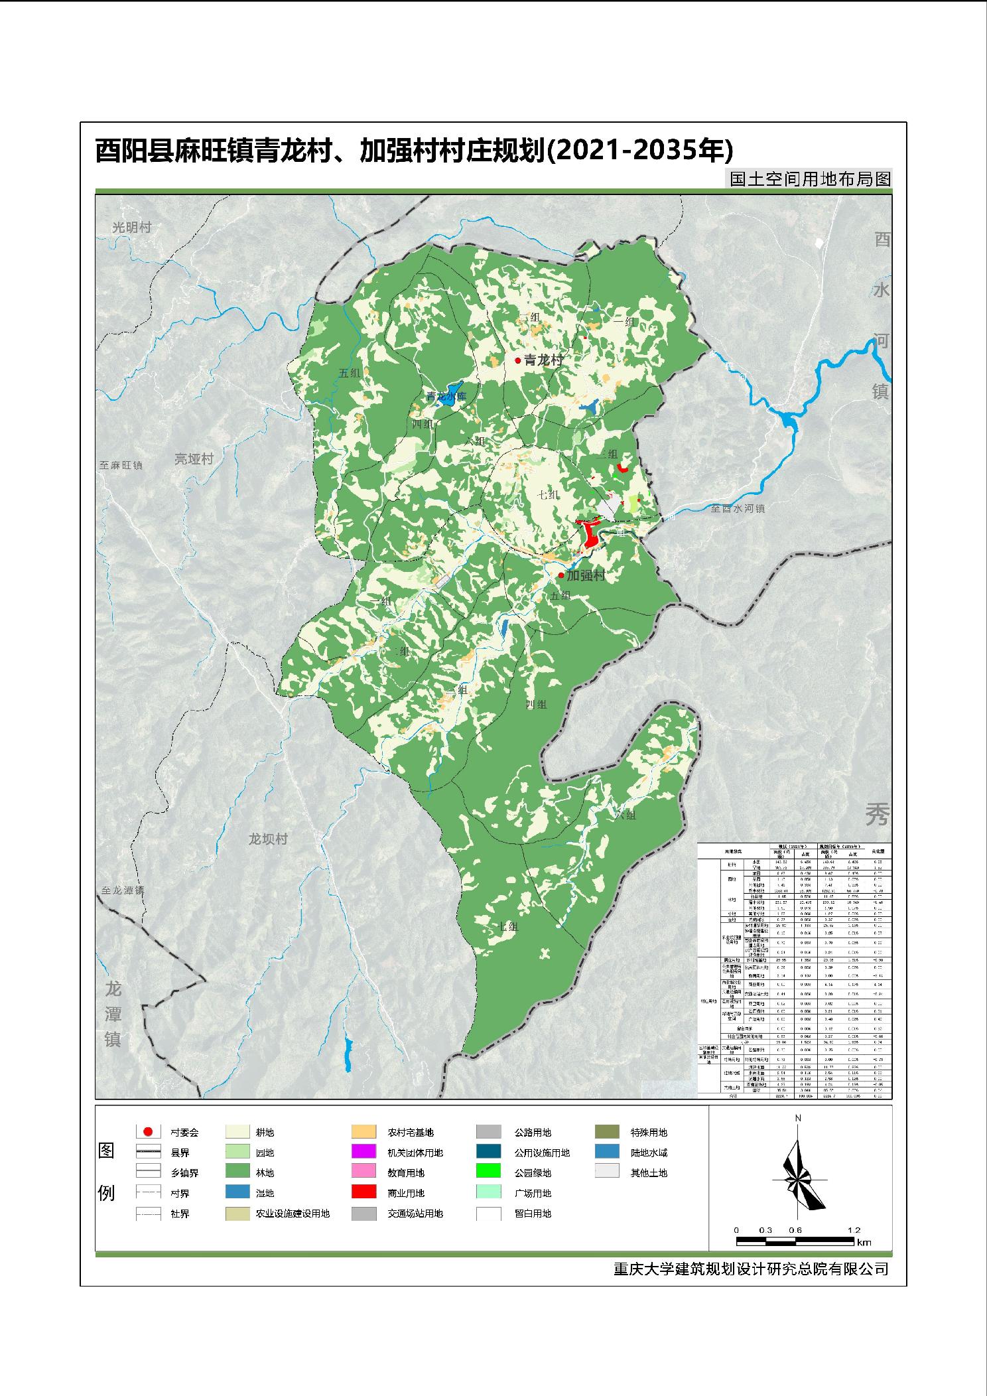Viewport: 987px width, 1396px height.
Task: Click the subtitle 国土空间用地布局图
Action: click(810, 179)
